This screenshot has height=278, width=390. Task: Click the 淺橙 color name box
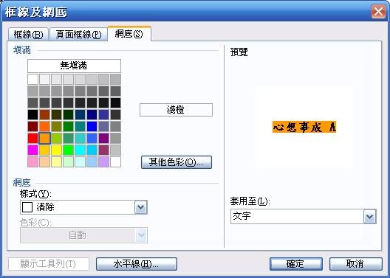(x=176, y=110)
